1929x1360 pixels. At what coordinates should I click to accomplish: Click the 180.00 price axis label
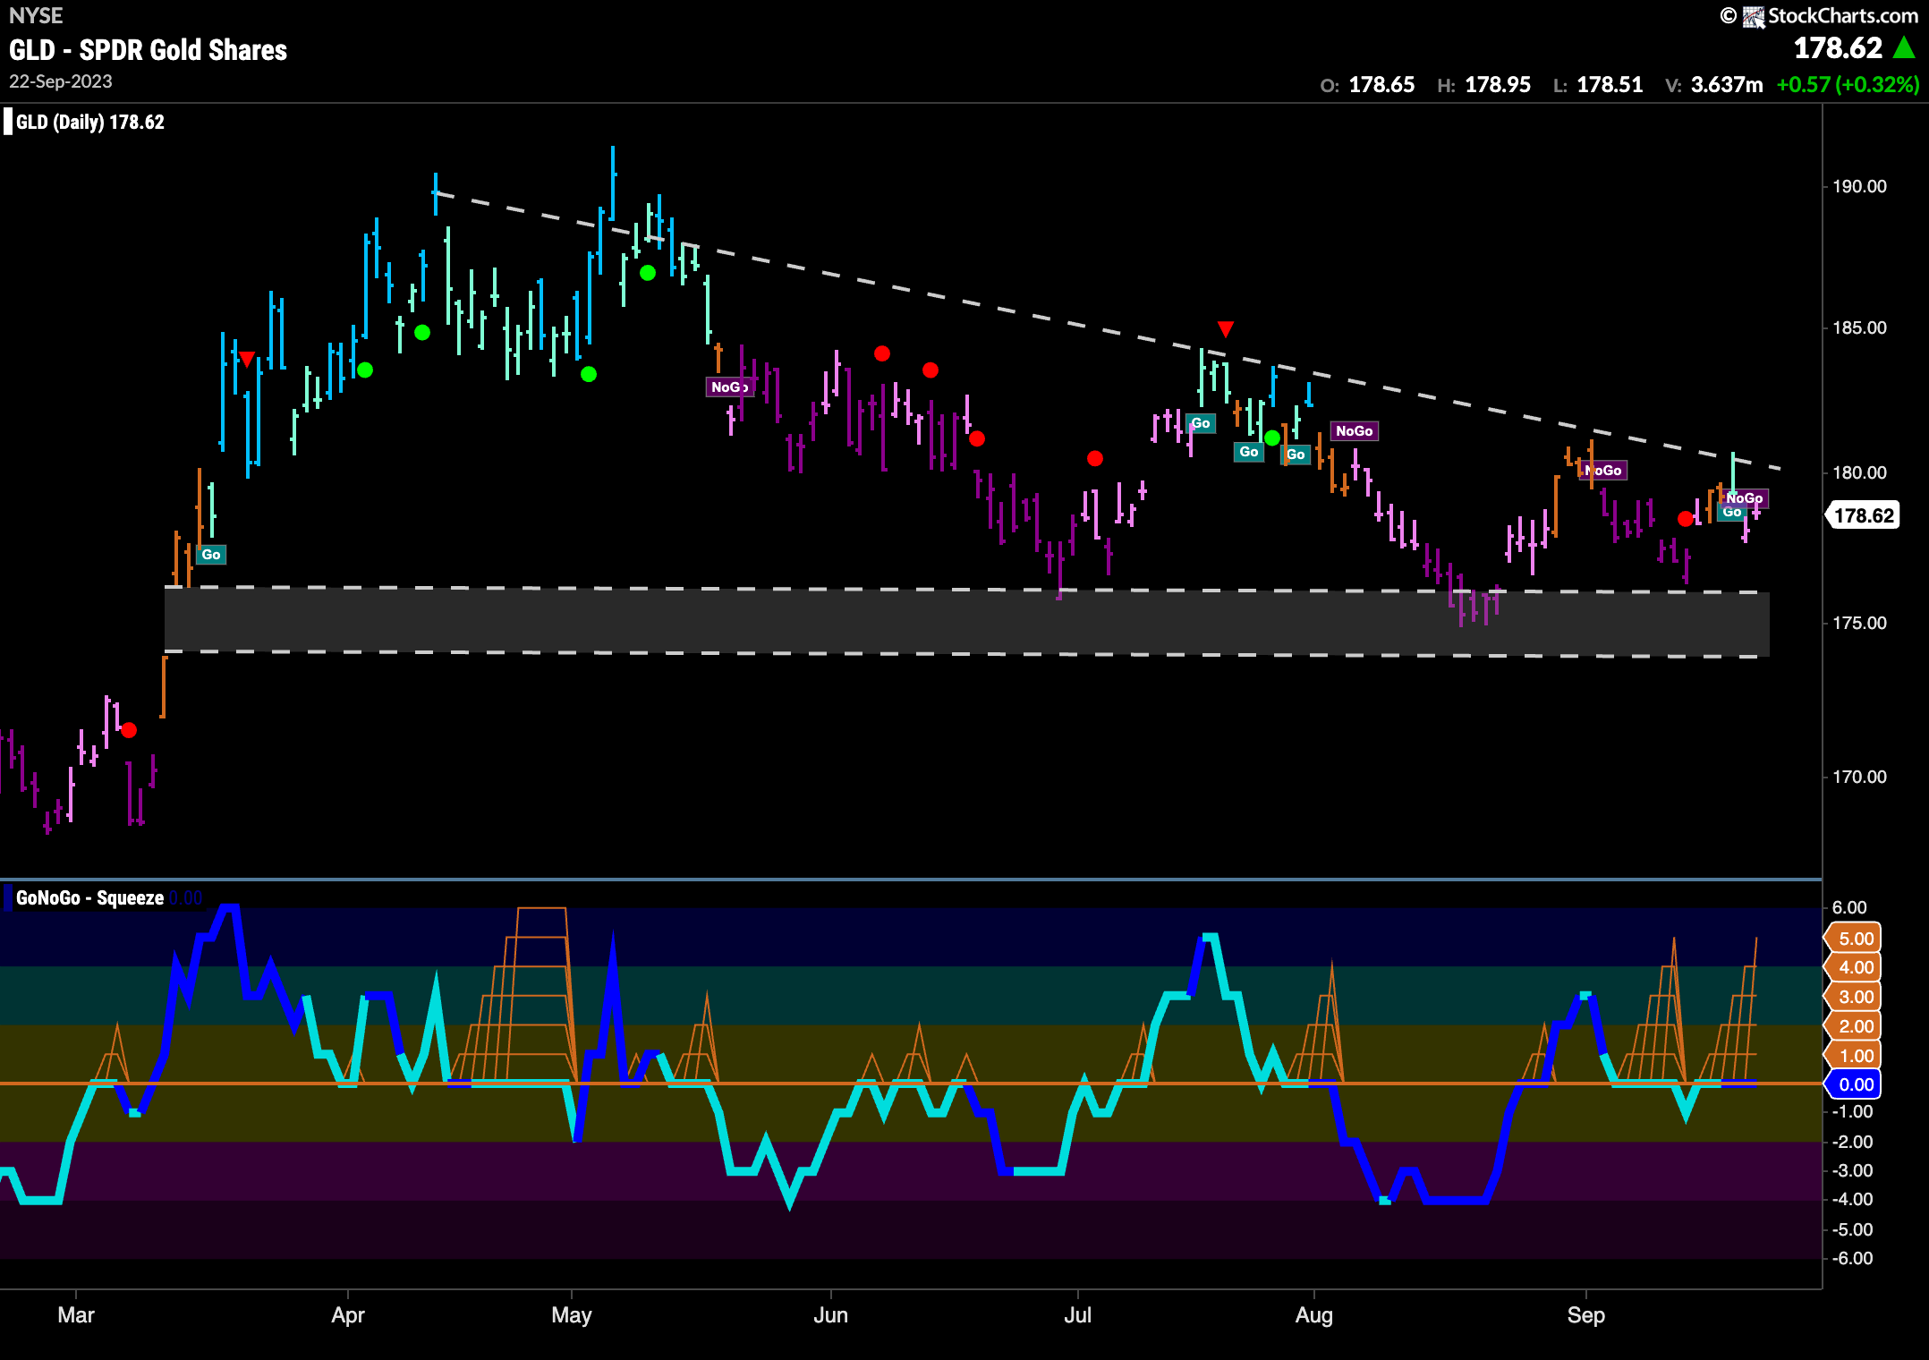tap(1859, 472)
